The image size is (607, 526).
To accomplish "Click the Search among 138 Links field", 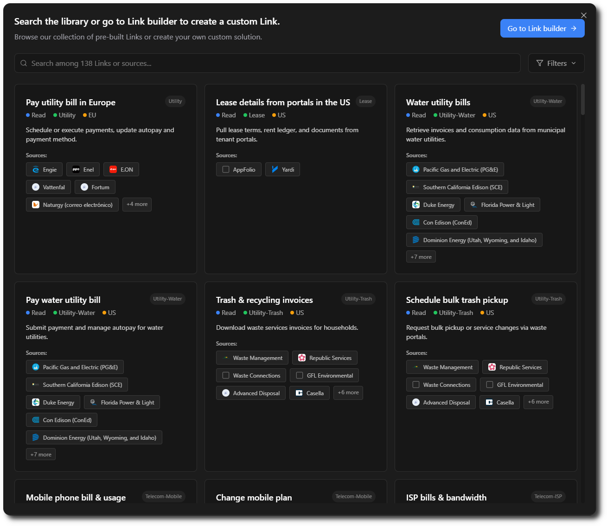I will click(x=268, y=64).
